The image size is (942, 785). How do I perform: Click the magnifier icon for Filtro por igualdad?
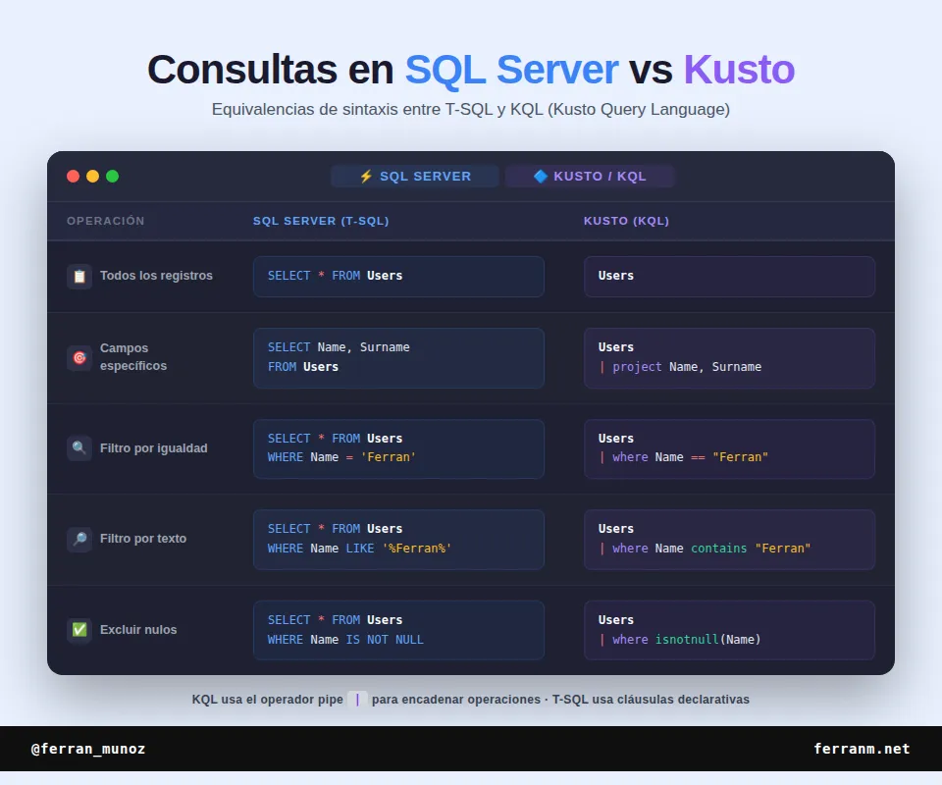coord(79,446)
